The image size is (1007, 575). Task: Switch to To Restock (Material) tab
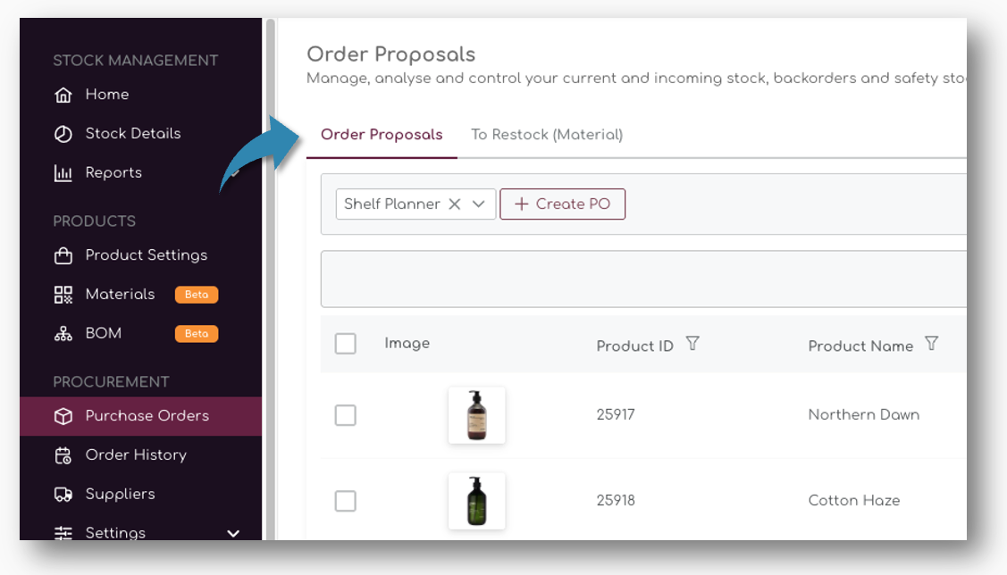(x=547, y=135)
